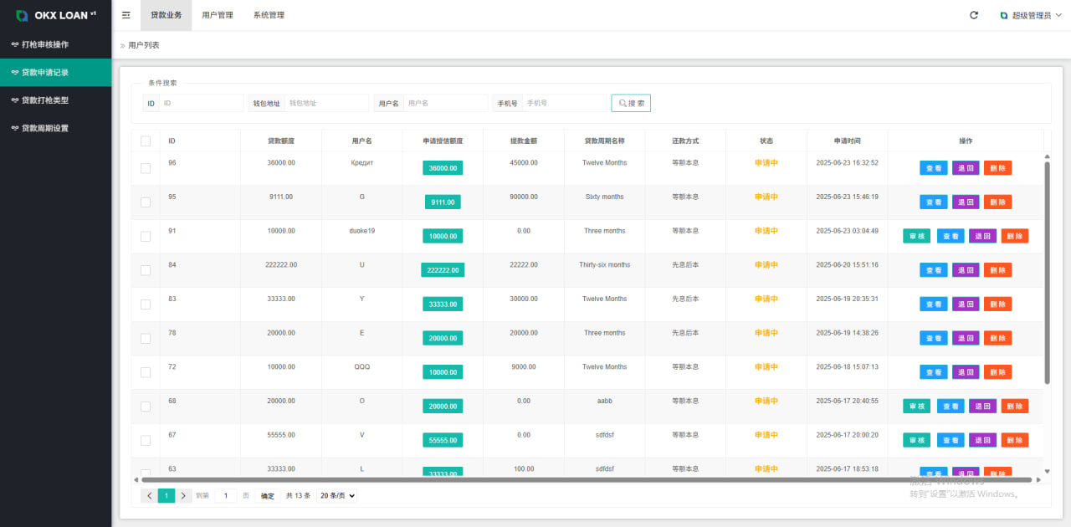Click the link icon beside 贷款周期设置
The width and height of the screenshot is (1071, 527).
click(x=15, y=128)
